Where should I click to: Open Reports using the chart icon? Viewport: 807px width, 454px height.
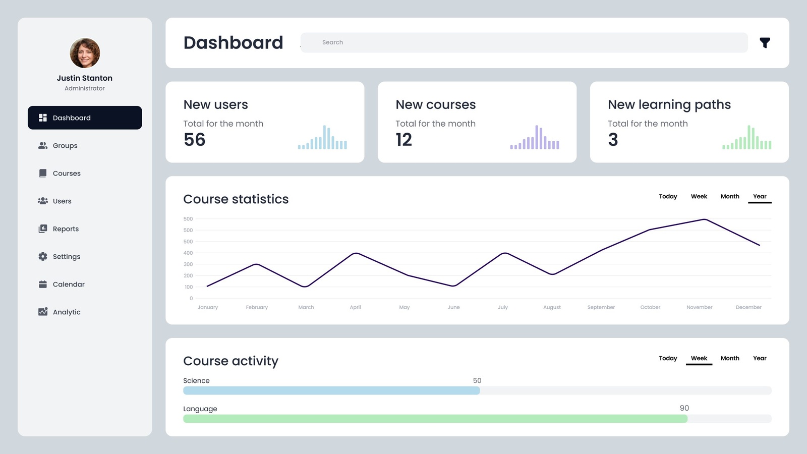43,229
